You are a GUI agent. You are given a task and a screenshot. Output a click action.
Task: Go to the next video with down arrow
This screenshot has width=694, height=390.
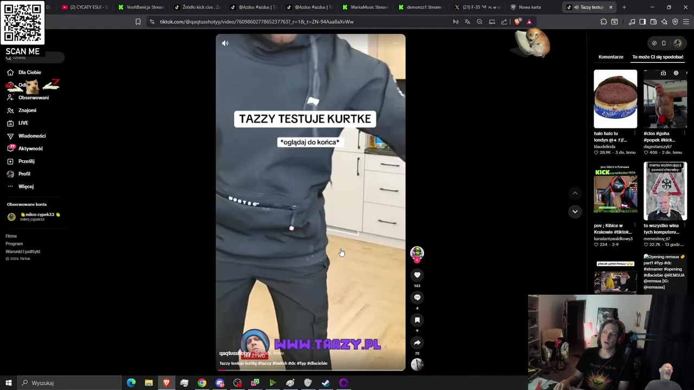point(575,212)
